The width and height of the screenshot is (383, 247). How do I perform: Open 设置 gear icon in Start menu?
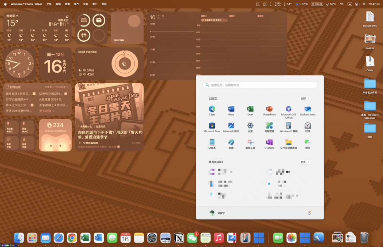tap(250, 127)
